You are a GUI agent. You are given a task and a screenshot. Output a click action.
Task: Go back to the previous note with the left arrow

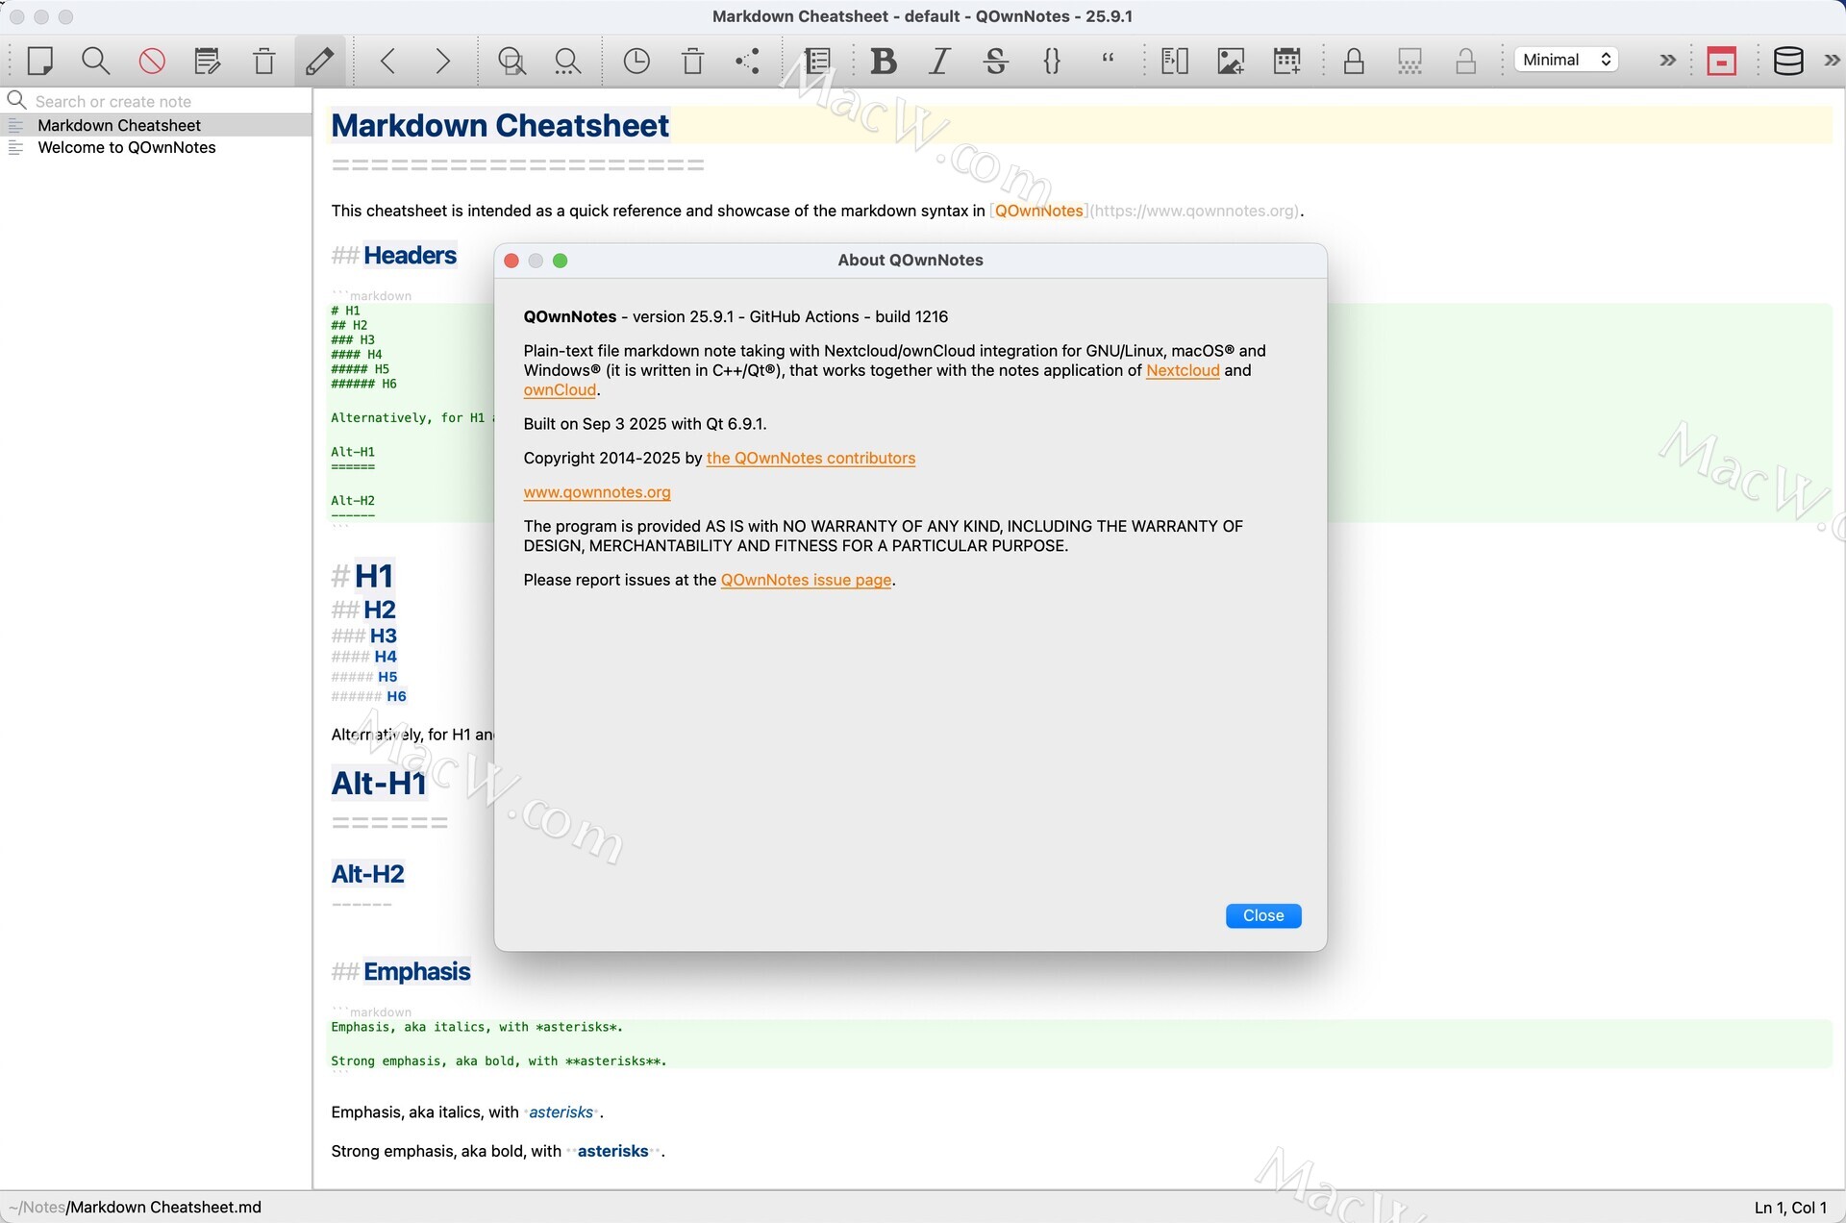click(x=387, y=61)
